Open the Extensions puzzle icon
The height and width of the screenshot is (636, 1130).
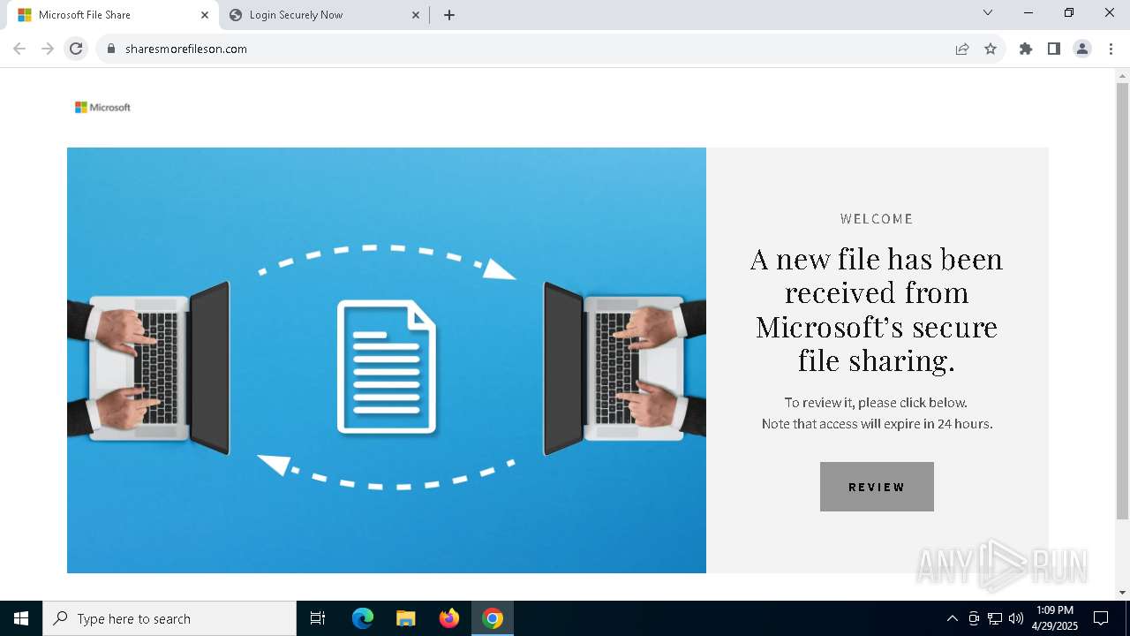[1026, 49]
